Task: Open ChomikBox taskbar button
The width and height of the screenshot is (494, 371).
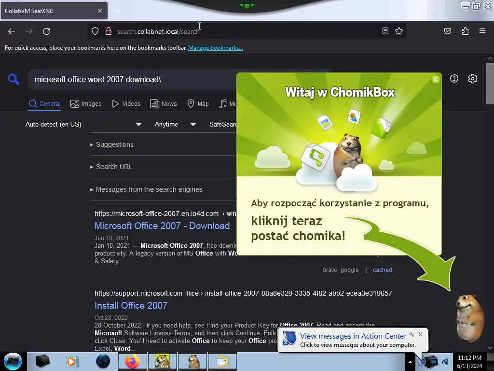Action: pos(162,361)
